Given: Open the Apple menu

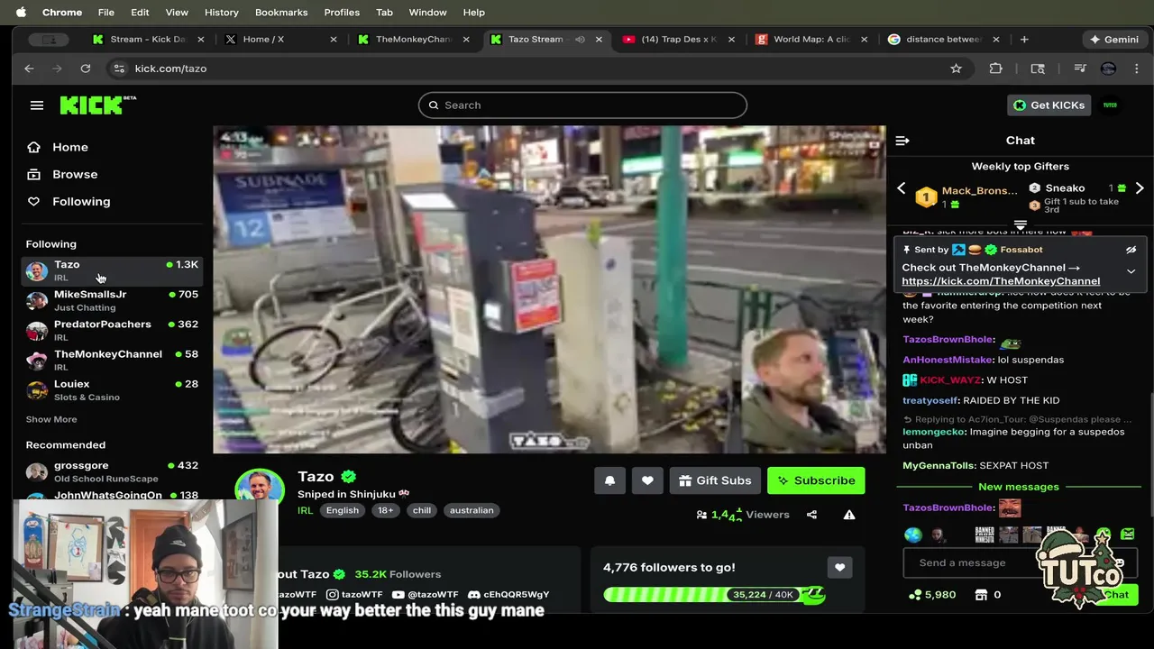Looking at the screenshot, I should click(x=21, y=13).
